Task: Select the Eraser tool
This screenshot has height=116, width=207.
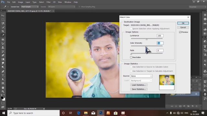Action: point(3,55)
